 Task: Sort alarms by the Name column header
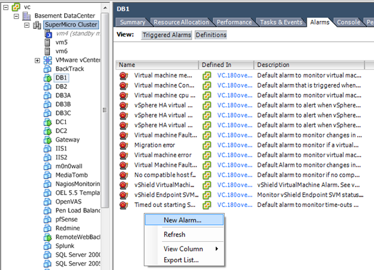click(x=157, y=65)
